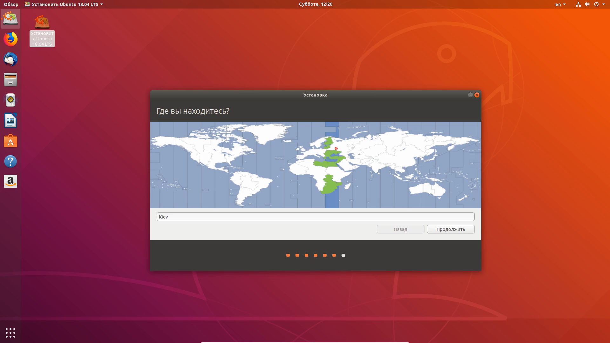Open the volume icon in top bar

[587, 4]
